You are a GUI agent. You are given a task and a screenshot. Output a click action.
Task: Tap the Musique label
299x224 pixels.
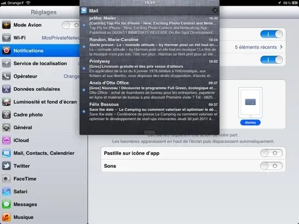[24, 217]
